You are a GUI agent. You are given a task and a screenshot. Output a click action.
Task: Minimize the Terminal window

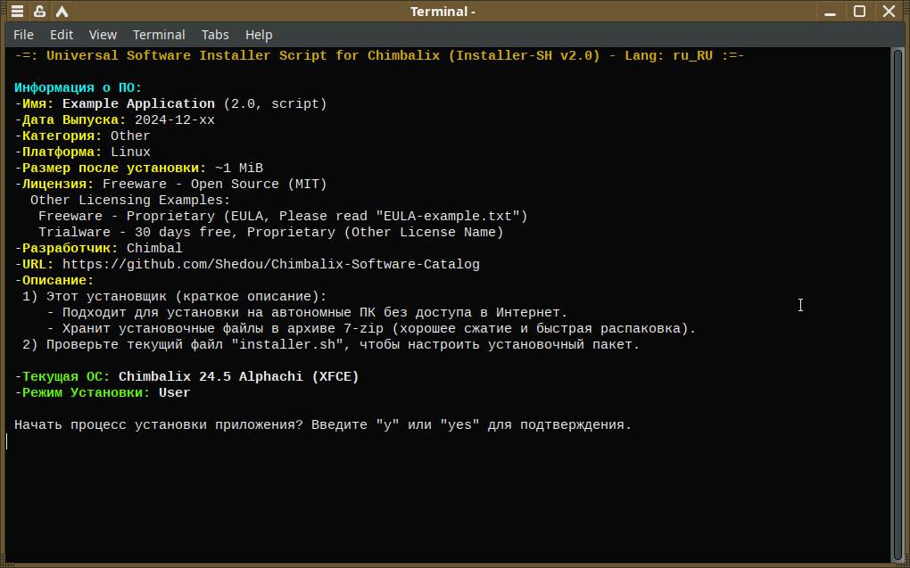(831, 12)
